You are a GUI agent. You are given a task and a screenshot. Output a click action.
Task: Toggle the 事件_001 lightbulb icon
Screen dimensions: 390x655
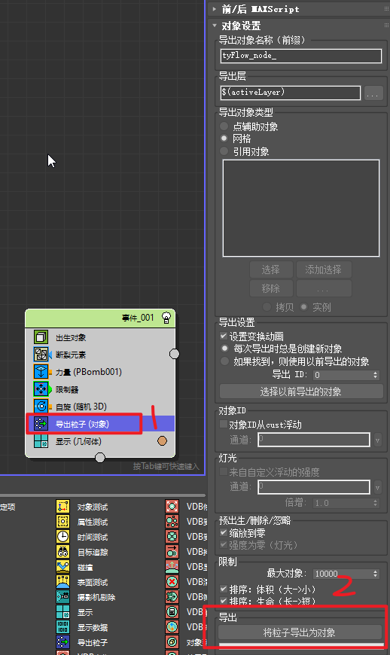(166, 318)
